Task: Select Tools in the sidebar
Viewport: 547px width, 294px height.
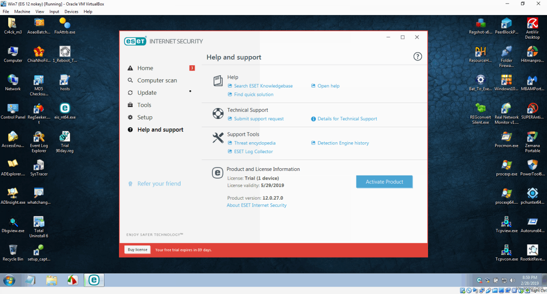Action: pyautogui.click(x=144, y=105)
